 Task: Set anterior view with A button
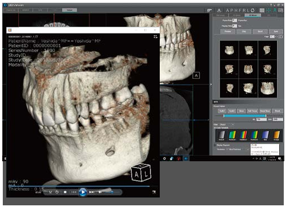coord(227,10)
